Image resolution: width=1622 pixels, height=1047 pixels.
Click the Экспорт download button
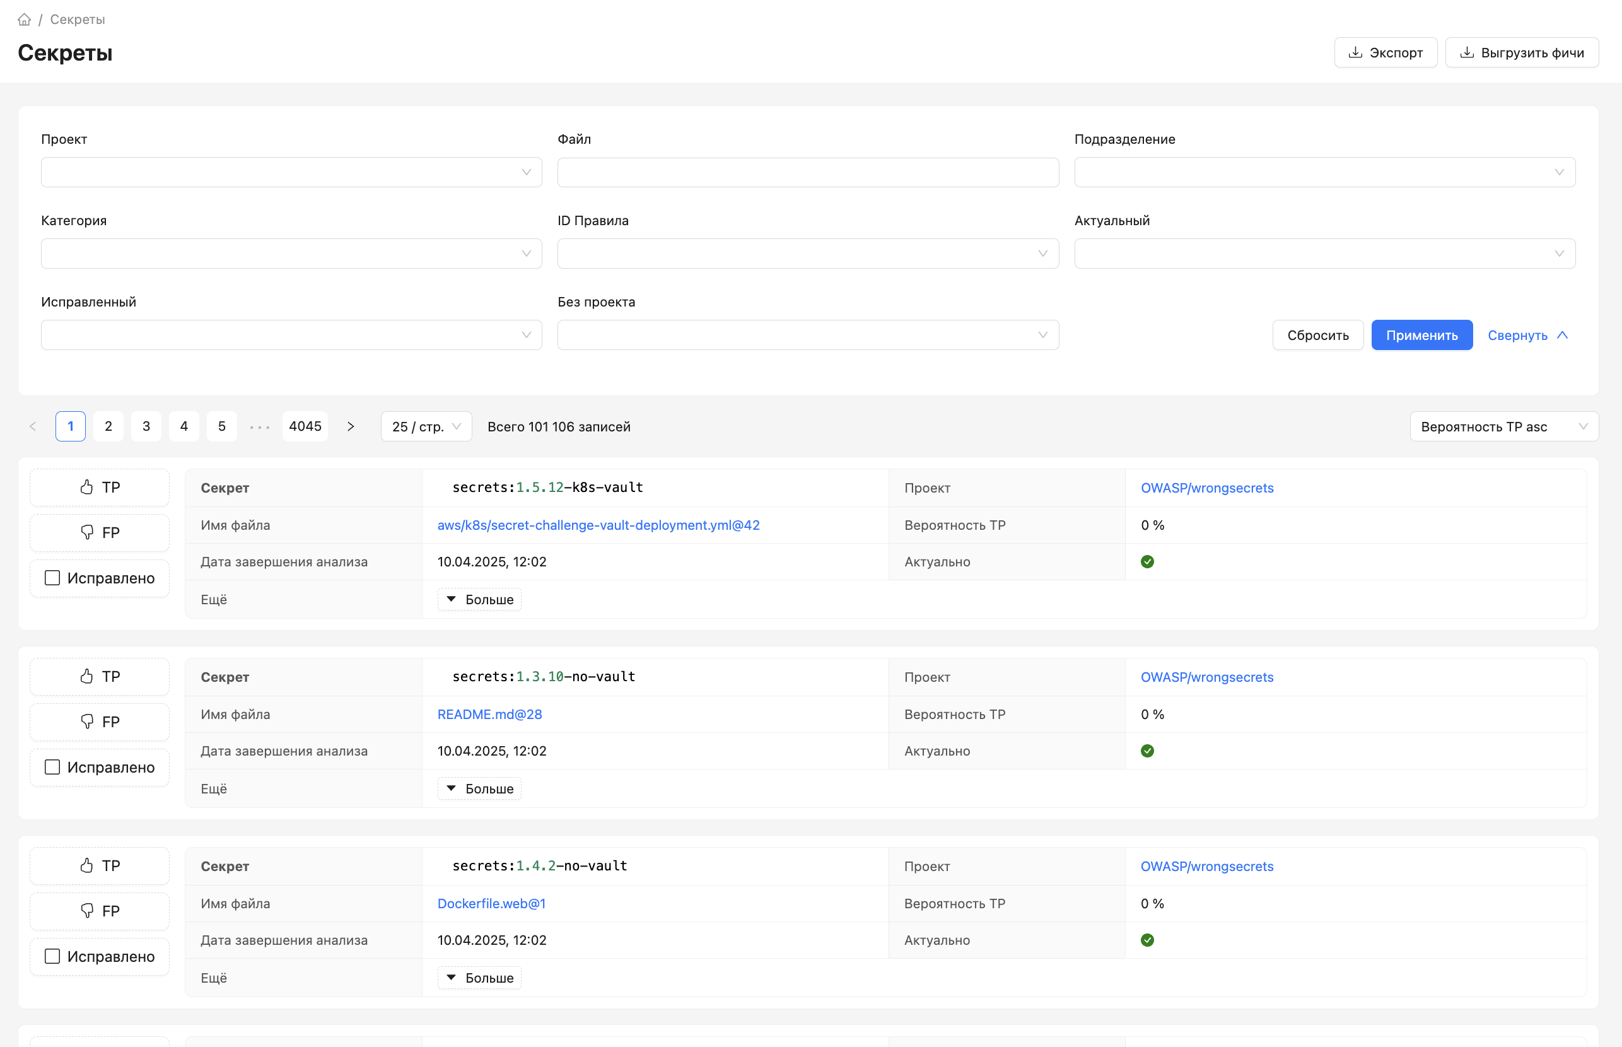pos(1386,52)
